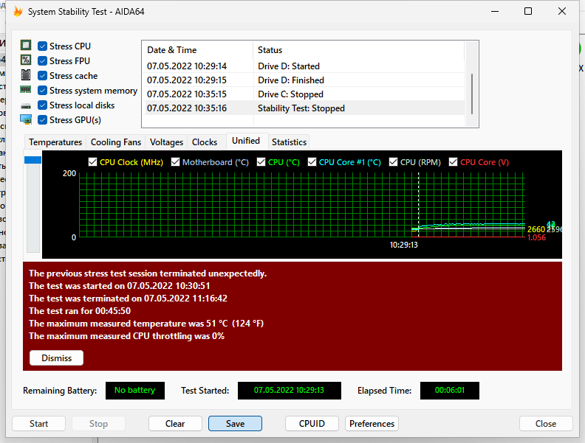Click the No battery status field
Image resolution: width=585 pixels, height=443 pixels.
[134, 391]
